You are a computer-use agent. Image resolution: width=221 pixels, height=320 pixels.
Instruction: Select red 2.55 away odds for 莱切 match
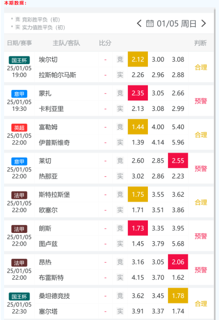178,161
